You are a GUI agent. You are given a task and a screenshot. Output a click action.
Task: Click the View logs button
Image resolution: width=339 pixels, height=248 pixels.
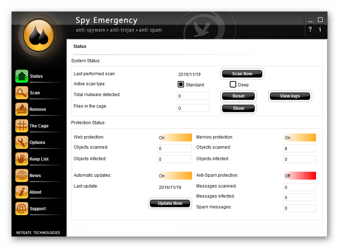(x=290, y=96)
